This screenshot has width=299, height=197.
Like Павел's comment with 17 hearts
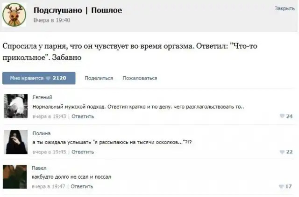click(285, 186)
